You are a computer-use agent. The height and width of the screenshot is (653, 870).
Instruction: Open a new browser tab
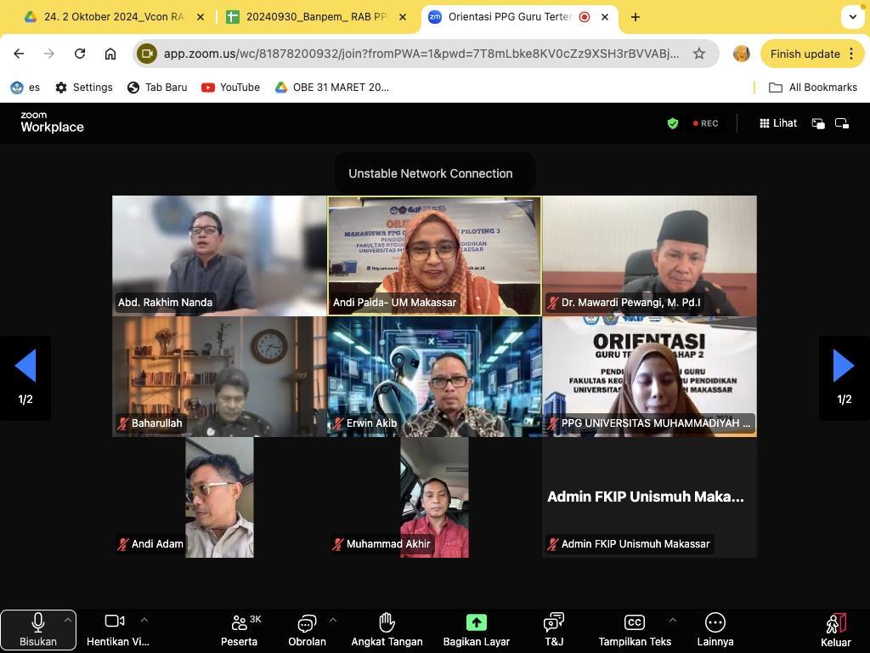[x=636, y=17]
